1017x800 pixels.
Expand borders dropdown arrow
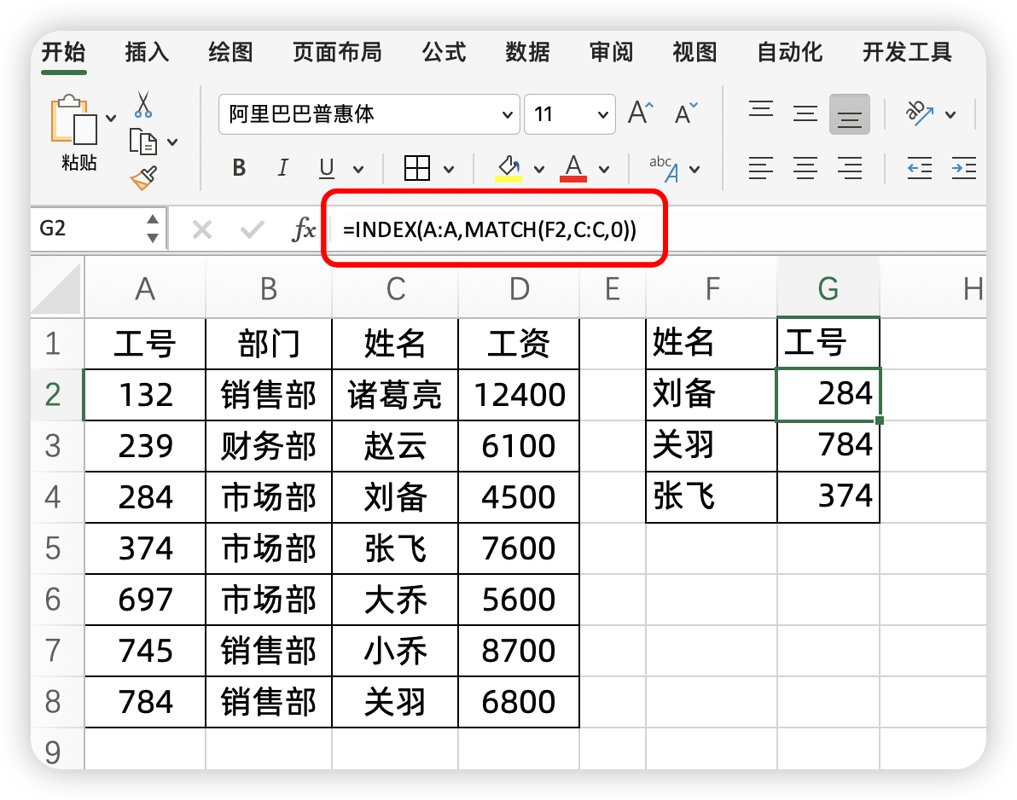[x=448, y=170]
